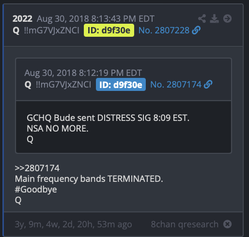Click the download icon in post header
The height and width of the screenshot is (237, 249).
[214, 18]
